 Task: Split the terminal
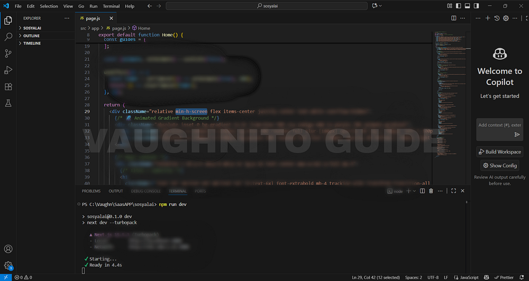tap(422, 191)
